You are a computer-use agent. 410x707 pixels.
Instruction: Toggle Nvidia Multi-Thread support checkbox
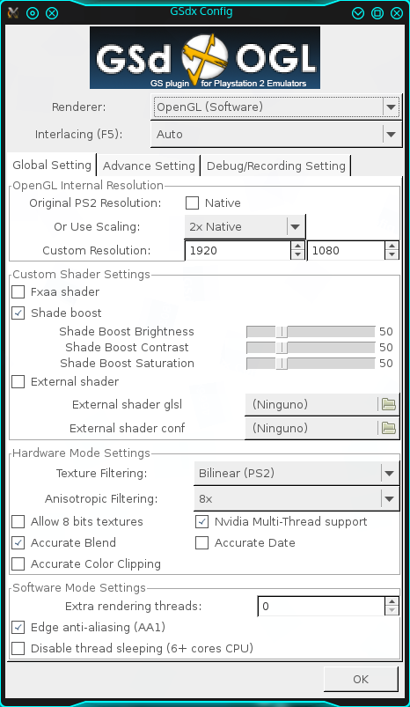click(x=201, y=522)
